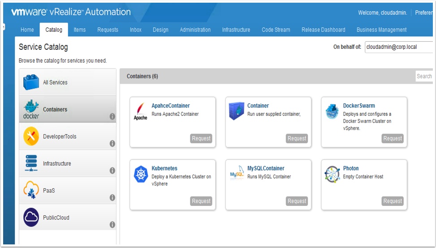This screenshot has height=248, width=436.
Task: Click the blue Container cube icon
Action: pos(236,111)
